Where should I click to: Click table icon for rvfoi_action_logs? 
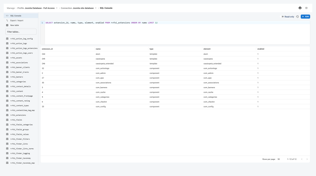7,43
